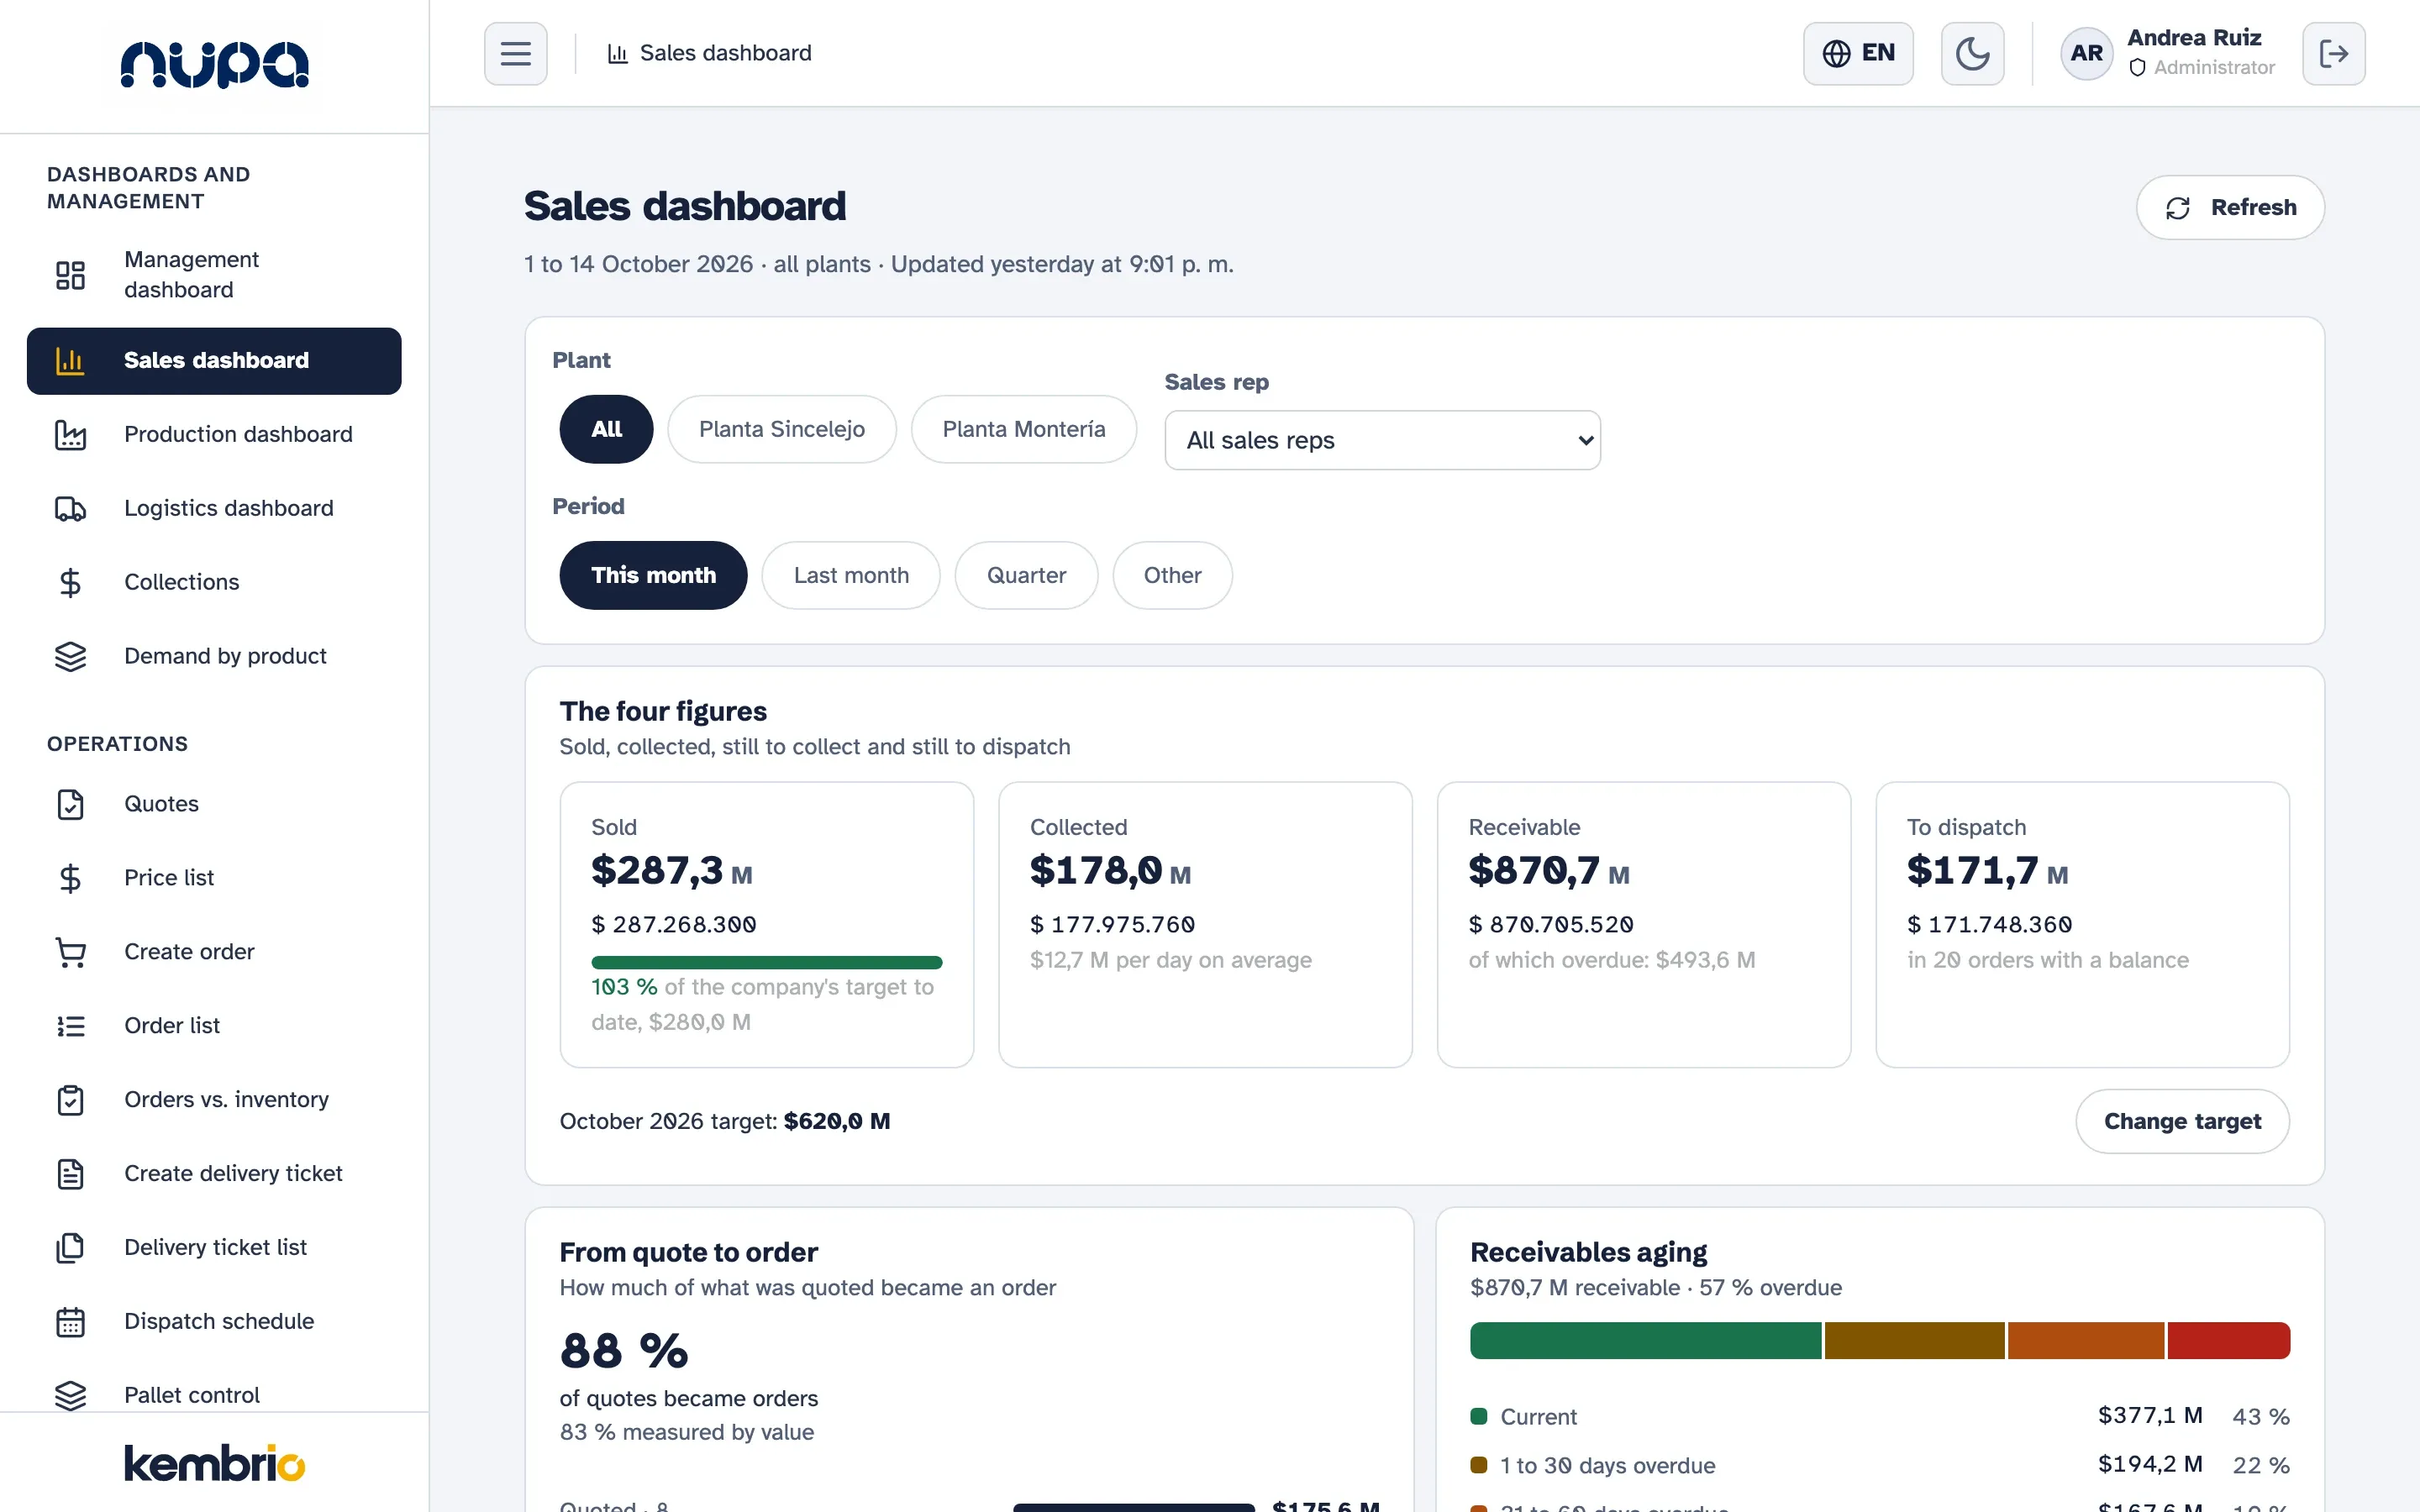Screen dimensions: 2420x1512
Task: Click 1 to 30 days overdue row
Action: pos(1880,1465)
